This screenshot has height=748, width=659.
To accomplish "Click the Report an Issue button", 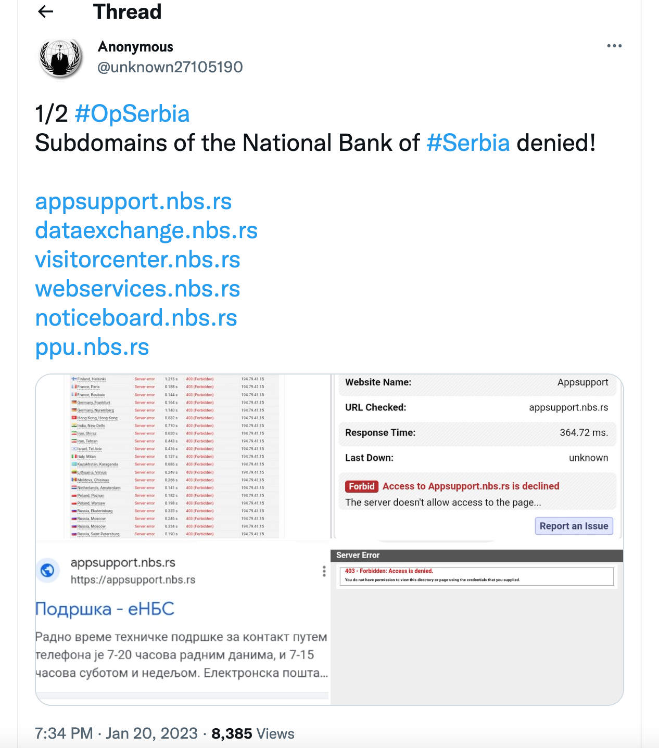I will [574, 526].
